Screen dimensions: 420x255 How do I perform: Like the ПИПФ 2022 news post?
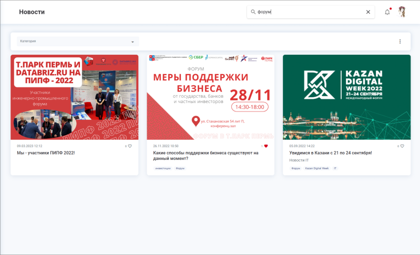click(129, 146)
